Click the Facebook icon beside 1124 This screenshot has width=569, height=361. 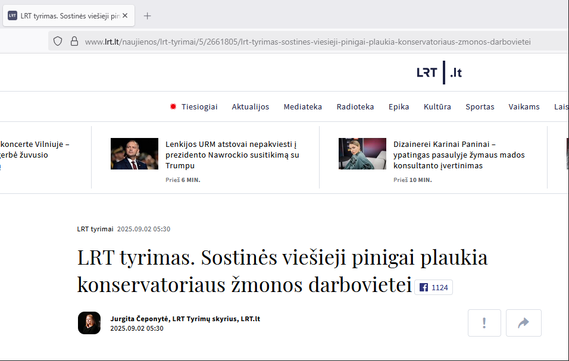(424, 287)
